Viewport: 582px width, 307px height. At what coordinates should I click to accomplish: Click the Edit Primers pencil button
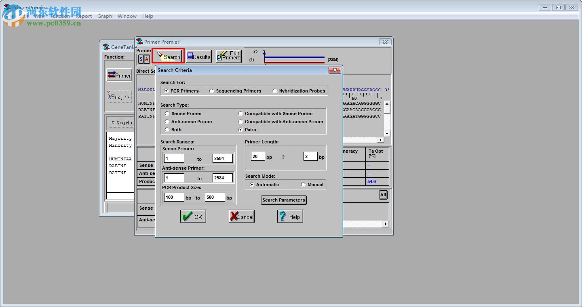(x=229, y=56)
